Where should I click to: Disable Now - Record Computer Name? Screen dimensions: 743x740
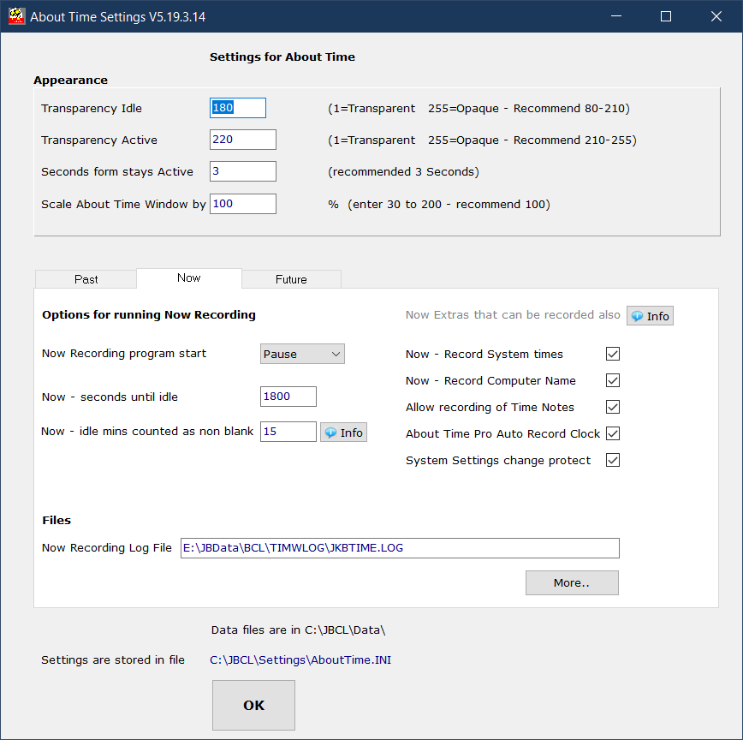click(x=613, y=380)
